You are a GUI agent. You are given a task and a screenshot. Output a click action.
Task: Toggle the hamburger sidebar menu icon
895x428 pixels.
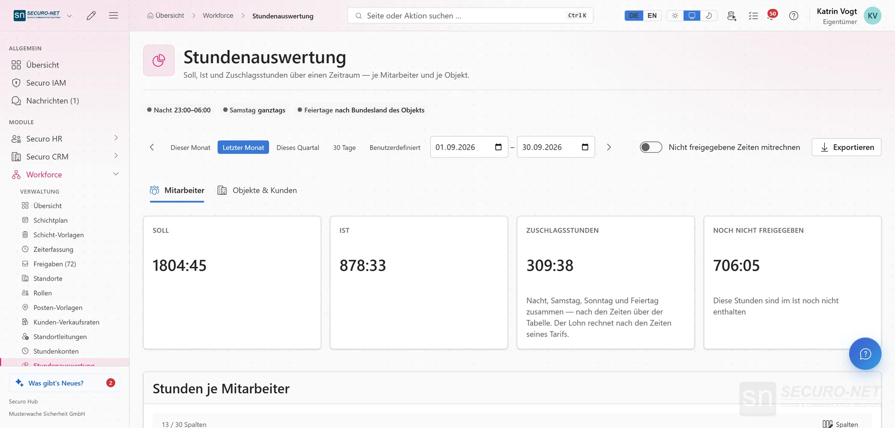[x=113, y=15]
